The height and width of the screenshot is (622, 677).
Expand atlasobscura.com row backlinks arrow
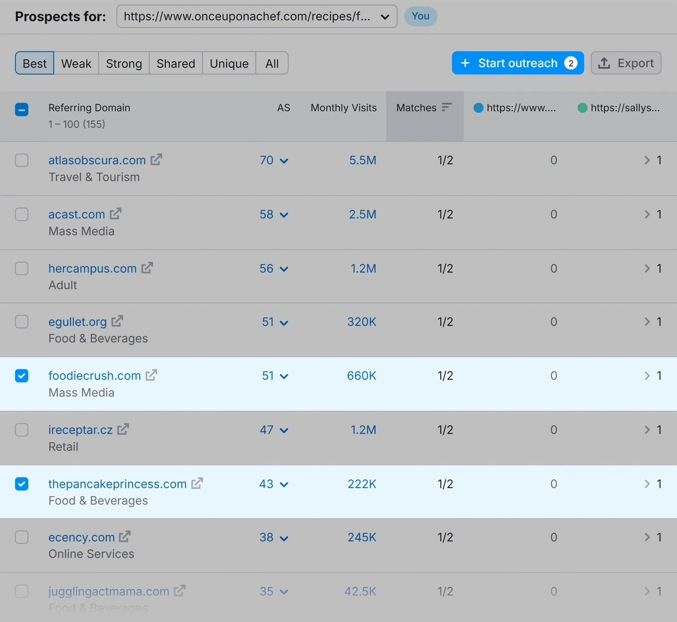(x=647, y=160)
